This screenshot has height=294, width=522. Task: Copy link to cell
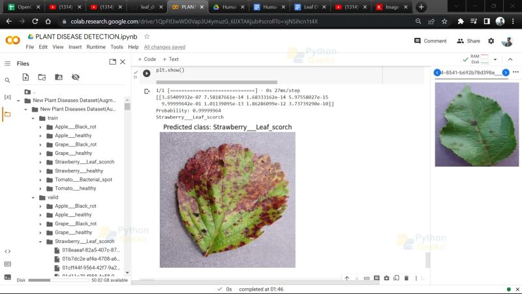[x=367, y=278]
